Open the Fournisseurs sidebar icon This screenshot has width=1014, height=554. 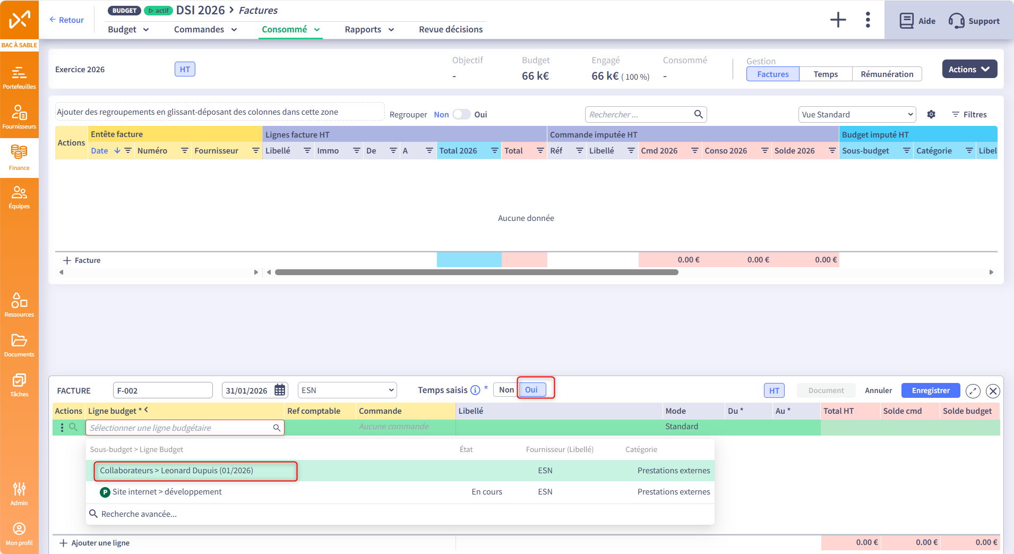[x=19, y=117]
